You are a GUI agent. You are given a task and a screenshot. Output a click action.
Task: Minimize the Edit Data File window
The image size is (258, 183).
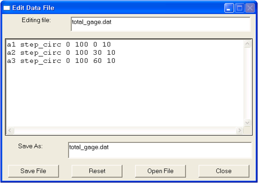pos(229,8)
